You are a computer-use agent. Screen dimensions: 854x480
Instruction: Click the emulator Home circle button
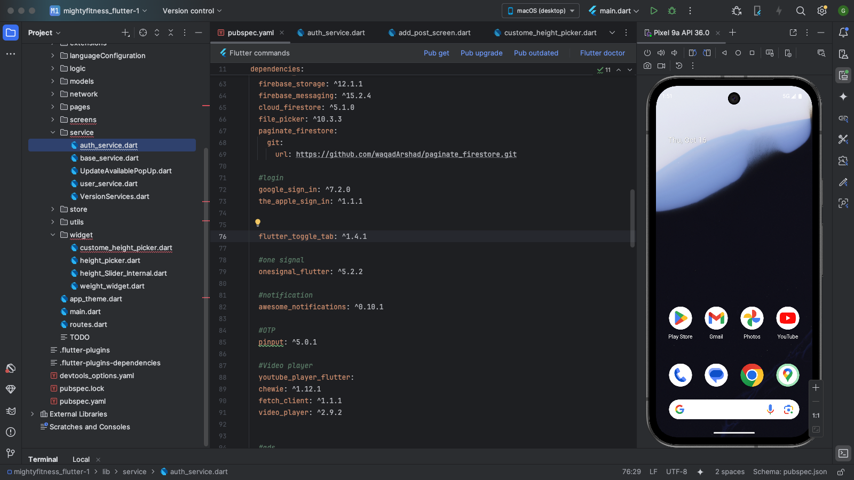[x=738, y=53]
